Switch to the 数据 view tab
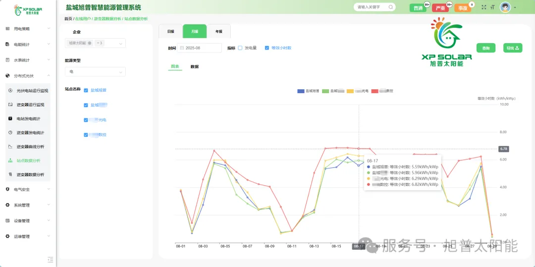535x267 pixels. (195, 66)
